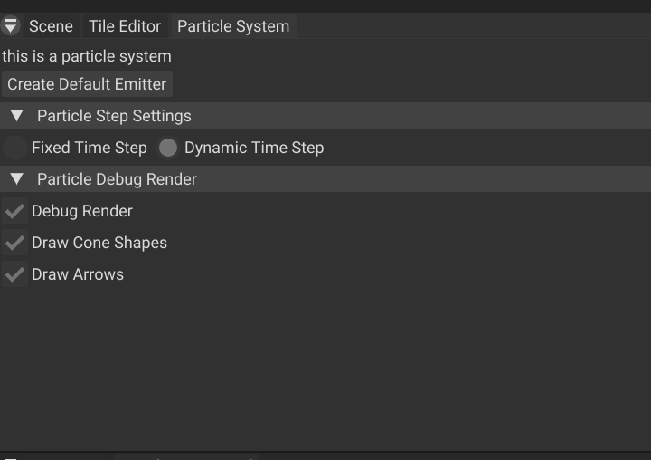The width and height of the screenshot is (651, 460).
Task: Click the Dynamic Time Step label text
Action: (254, 148)
